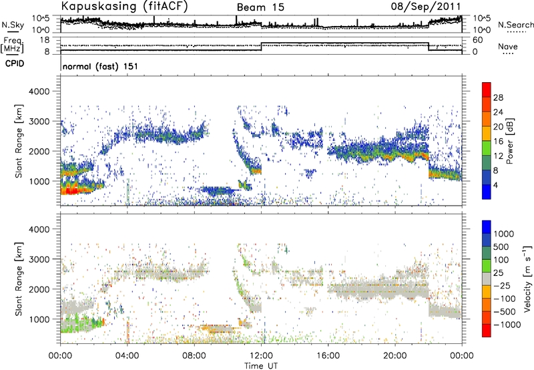Click the 04:00 time axis label
The height and width of the screenshot is (370, 534).
[x=127, y=355]
